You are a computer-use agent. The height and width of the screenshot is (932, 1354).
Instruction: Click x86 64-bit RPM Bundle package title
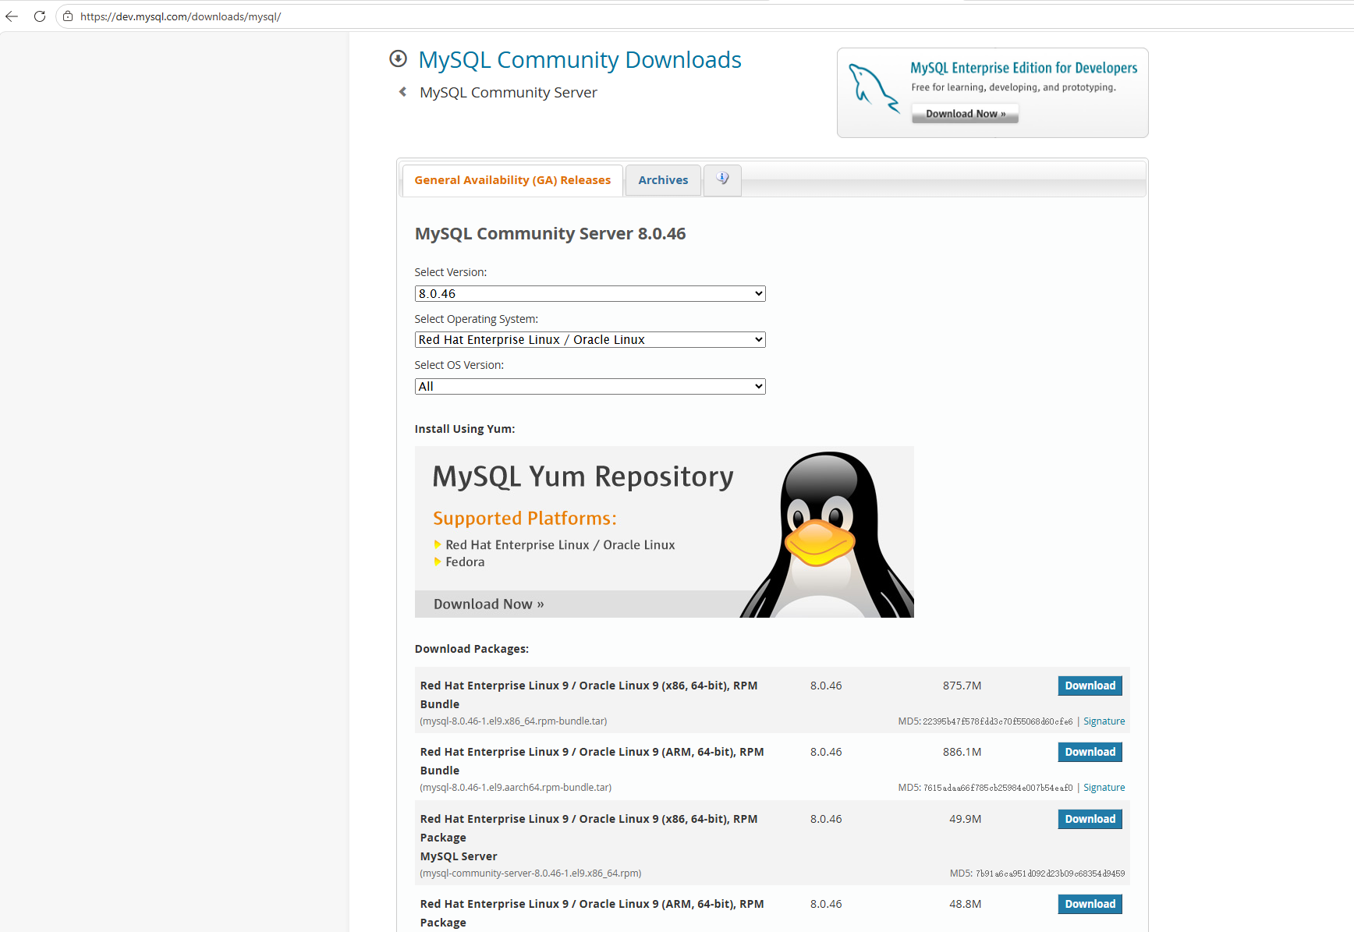[x=589, y=695]
